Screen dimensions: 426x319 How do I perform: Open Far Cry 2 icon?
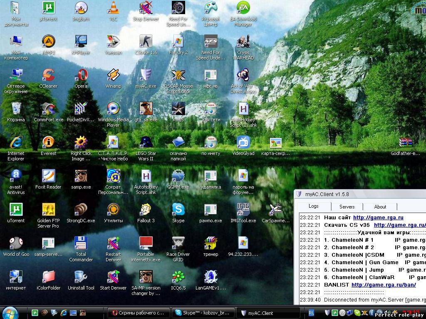[x=178, y=45]
